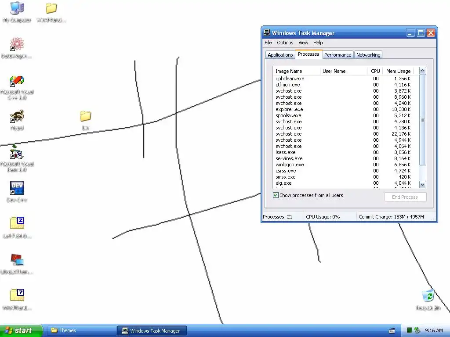The height and width of the screenshot is (337, 450).
Task: Click Task Manager title bar icon
Action: tap(267, 32)
